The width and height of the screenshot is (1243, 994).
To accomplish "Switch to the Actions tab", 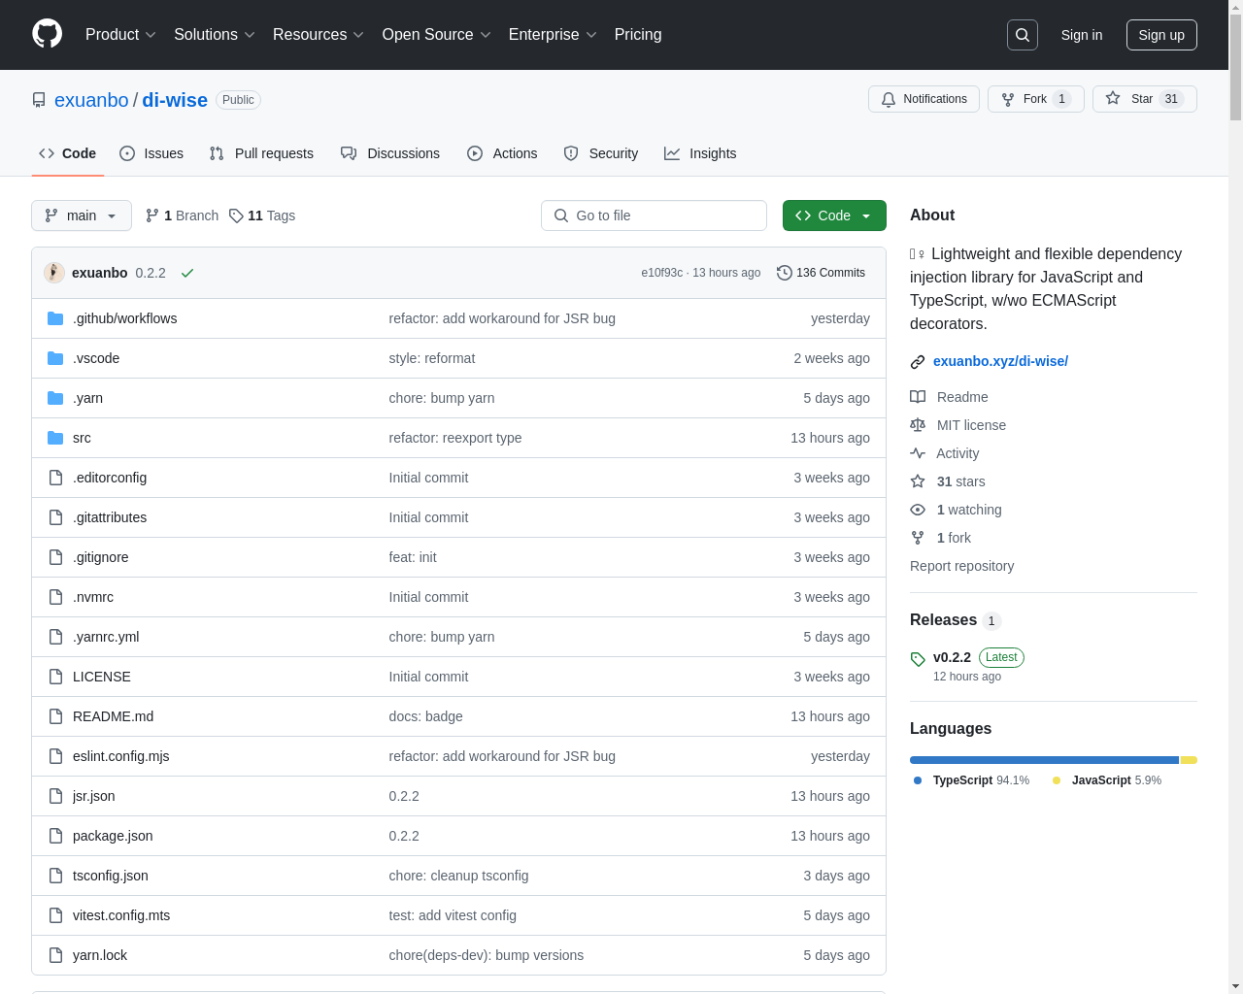I will pos(502,153).
